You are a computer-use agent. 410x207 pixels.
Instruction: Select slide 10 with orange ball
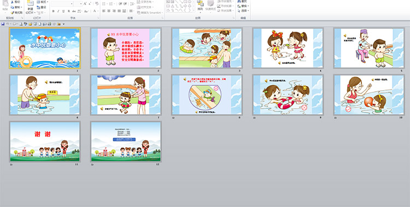(x=369, y=95)
